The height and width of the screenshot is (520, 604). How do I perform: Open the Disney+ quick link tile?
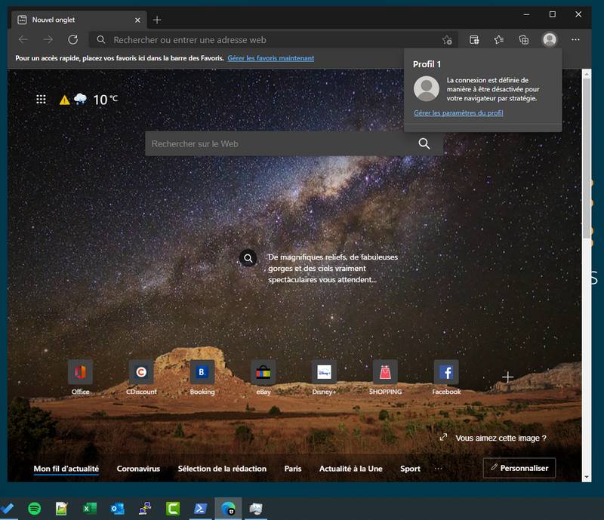[324, 372]
